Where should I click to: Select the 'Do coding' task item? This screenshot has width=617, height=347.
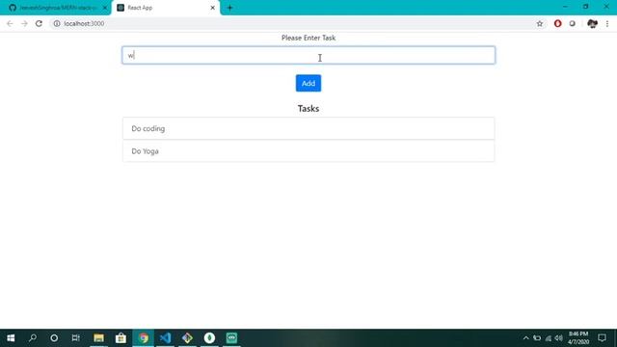click(x=308, y=128)
